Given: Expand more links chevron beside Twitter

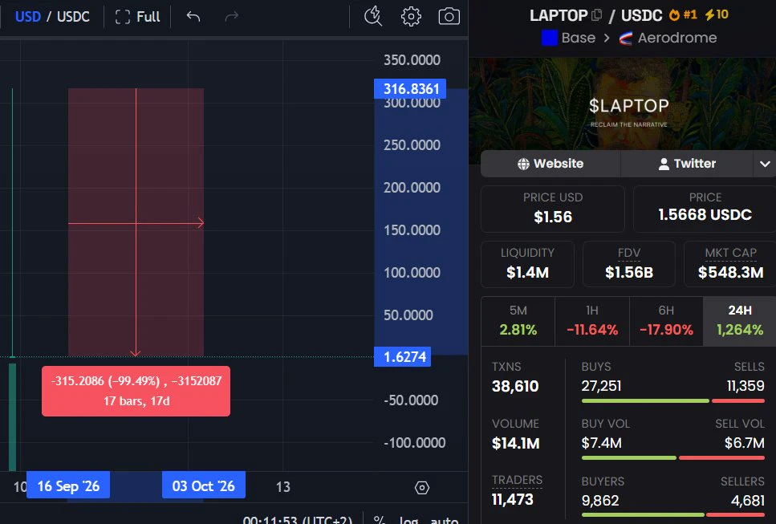Looking at the screenshot, I should pos(765,163).
